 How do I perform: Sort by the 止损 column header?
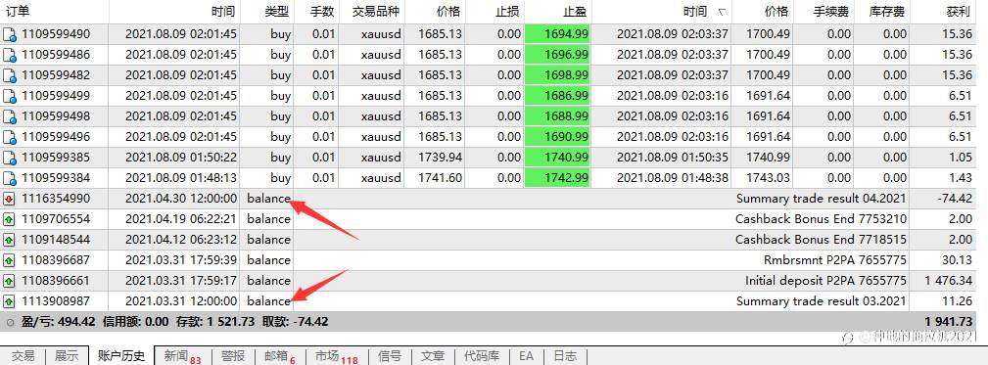tap(494, 12)
